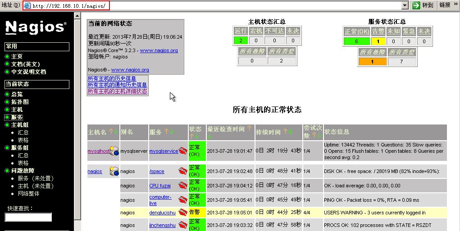
Task: Click red action icon next to denglucishu
Action: point(183,213)
